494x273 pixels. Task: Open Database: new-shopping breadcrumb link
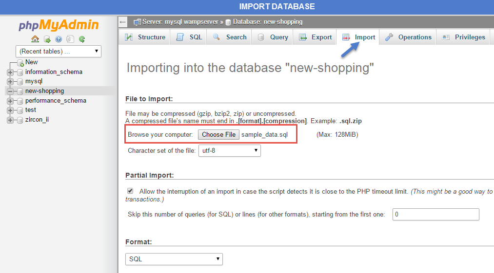coord(267,22)
